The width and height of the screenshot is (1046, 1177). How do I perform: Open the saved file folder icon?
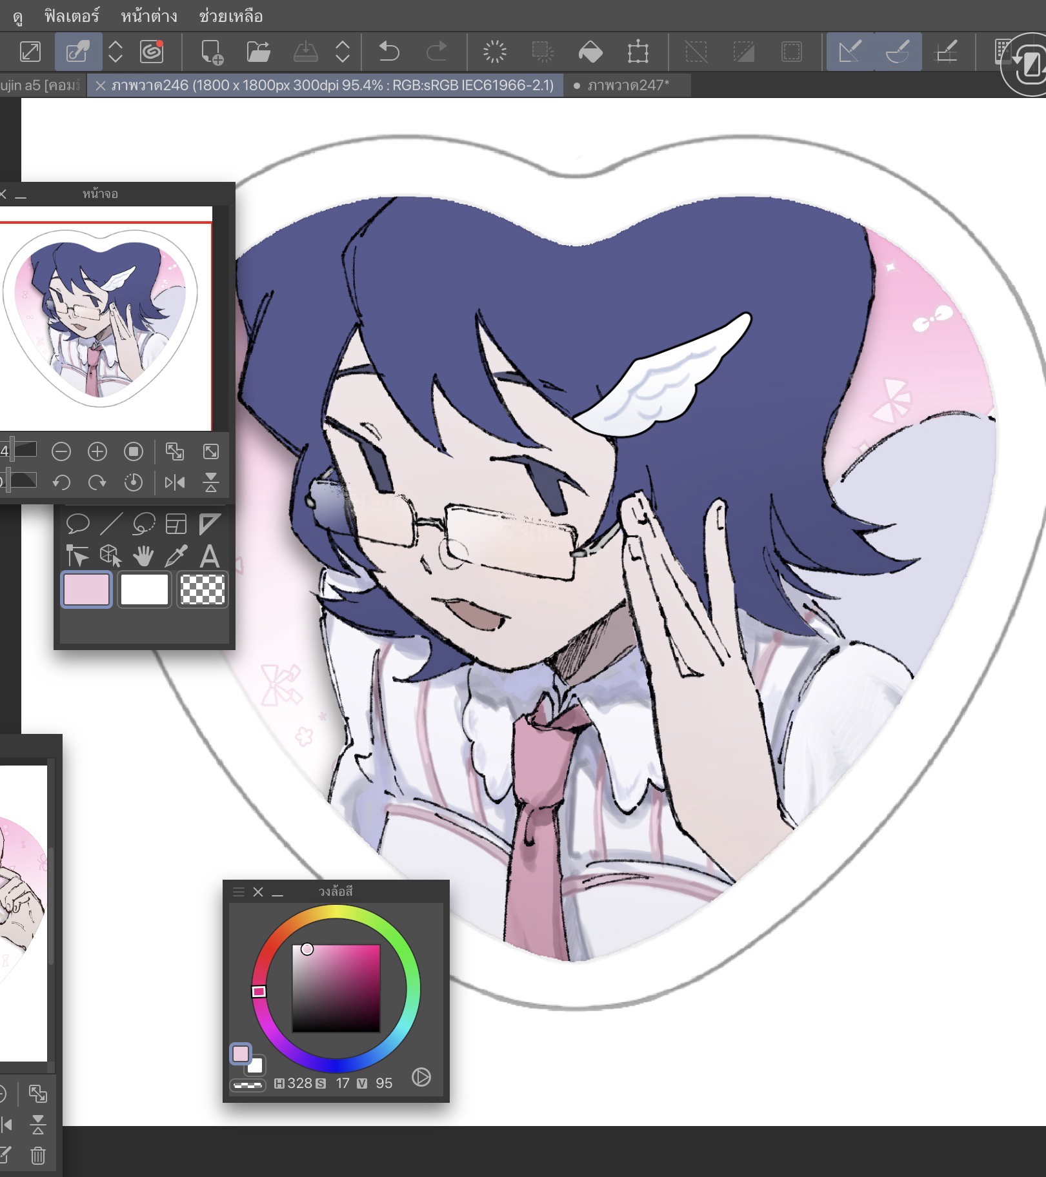[x=258, y=52]
